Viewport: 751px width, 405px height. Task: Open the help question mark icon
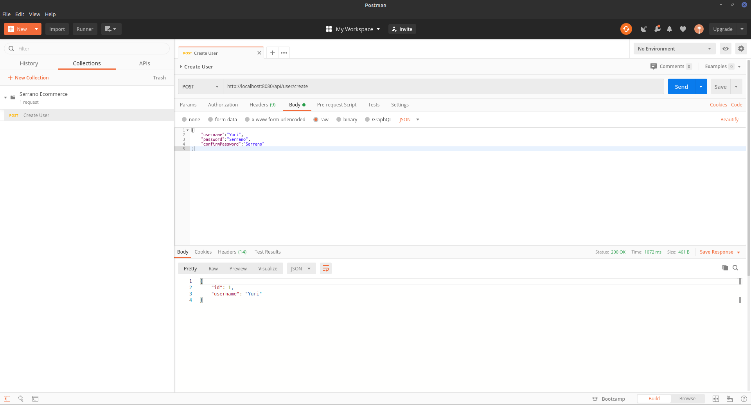click(x=744, y=399)
